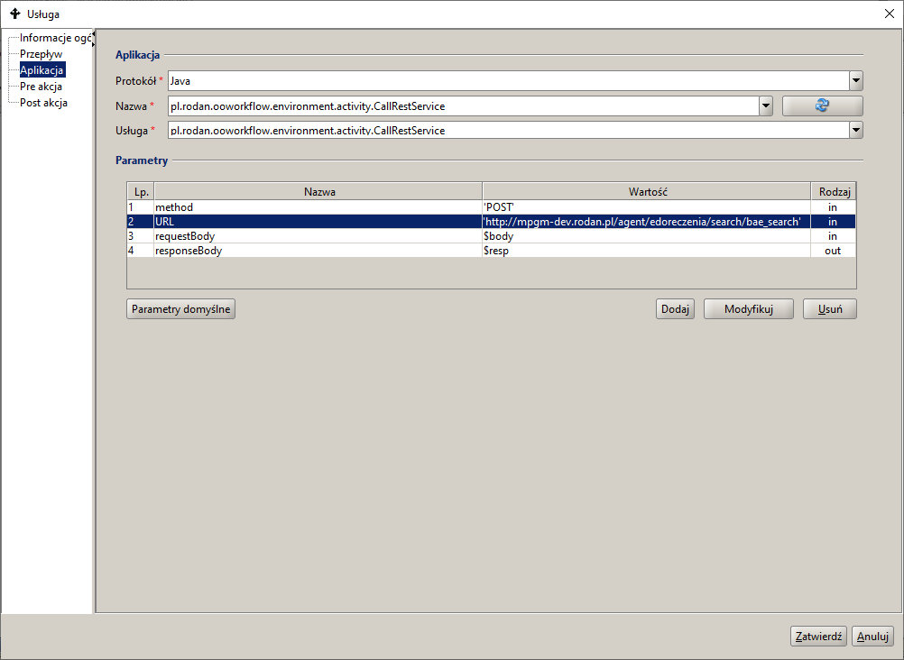This screenshot has height=660, width=904.
Task: Open the Pre akcja section
Action: tap(41, 87)
